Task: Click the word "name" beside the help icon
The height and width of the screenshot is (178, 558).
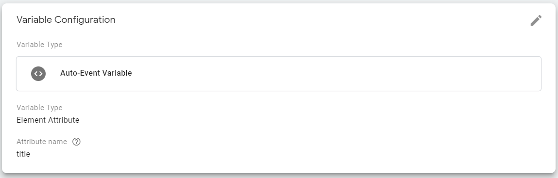Action: [x=59, y=142]
